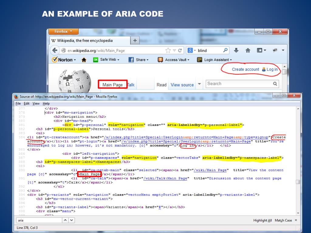The width and height of the screenshot is (311, 233).
Task: Click the aria-labelledby="p-personal-label" text in line 381
Action: [x=204, y=125]
